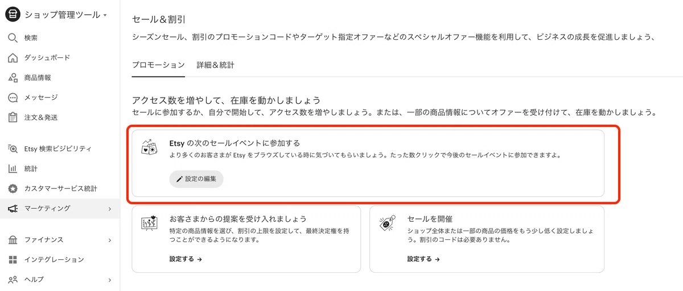Click the インテグレーション grid icon
This screenshot has width=683, height=291.
tap(13, 260)
